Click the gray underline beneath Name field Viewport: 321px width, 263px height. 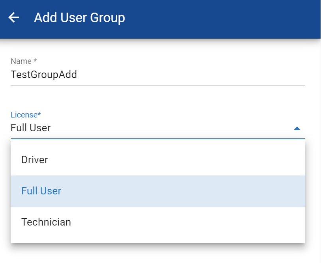point(158,85)
